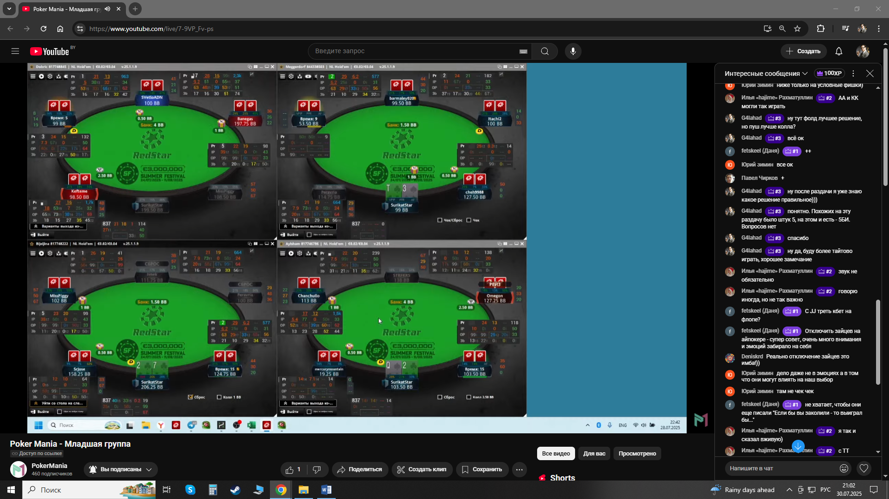Click the Сохранить button
Viewport: 889px width, 499px height.
[482, 469]
